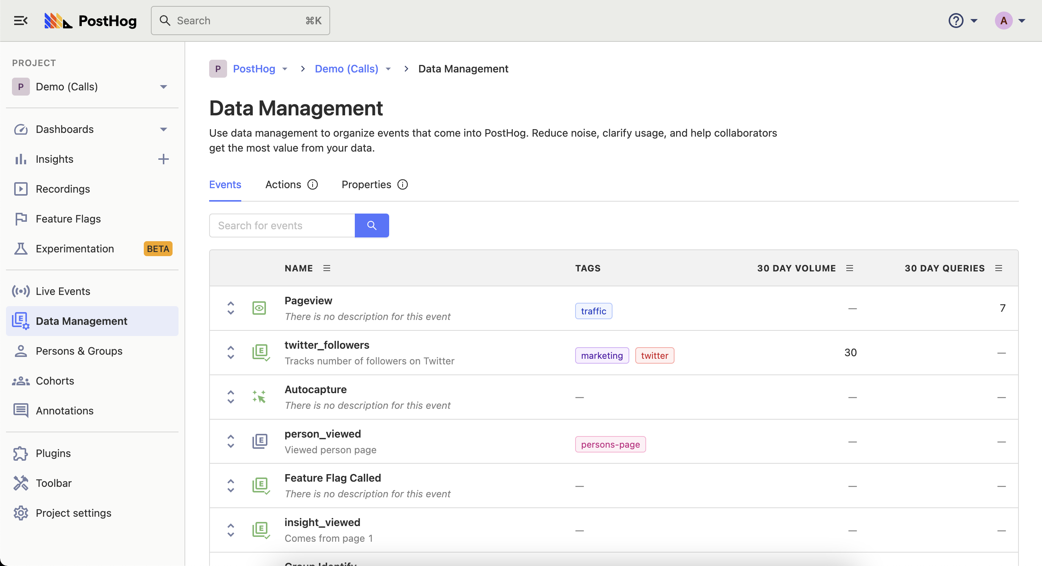Image resolution: width=1042 pixels, height=566 pixels.
Task: Toggle the verified event icon for twitter_followers
Action: coord(261,352)
